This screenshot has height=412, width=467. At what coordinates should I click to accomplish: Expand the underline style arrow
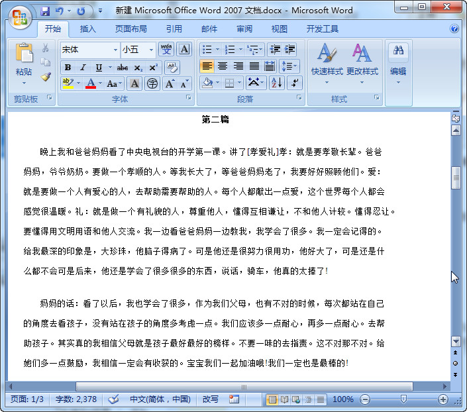point(110,68)
